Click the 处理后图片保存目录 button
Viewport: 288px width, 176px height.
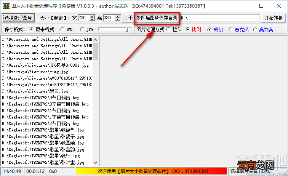pos(157,18)
